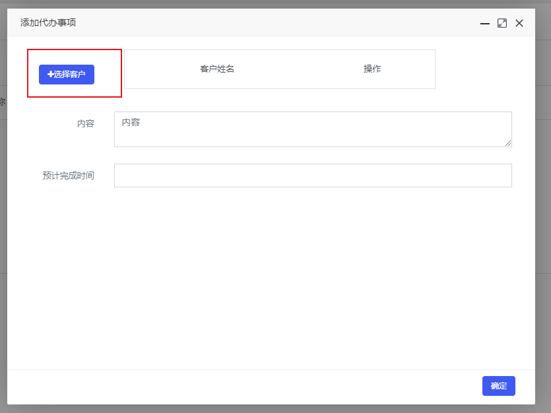Click the plus icon on 选择客户
Viewport: 551px width, 413px height.
click(x=50, y=75)
